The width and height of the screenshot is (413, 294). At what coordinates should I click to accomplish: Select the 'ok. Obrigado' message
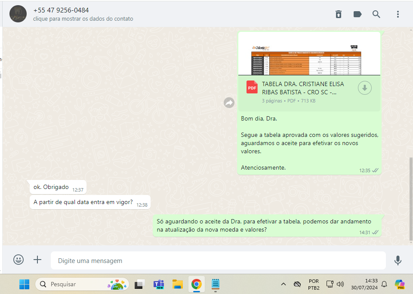(x=58, y=187)
